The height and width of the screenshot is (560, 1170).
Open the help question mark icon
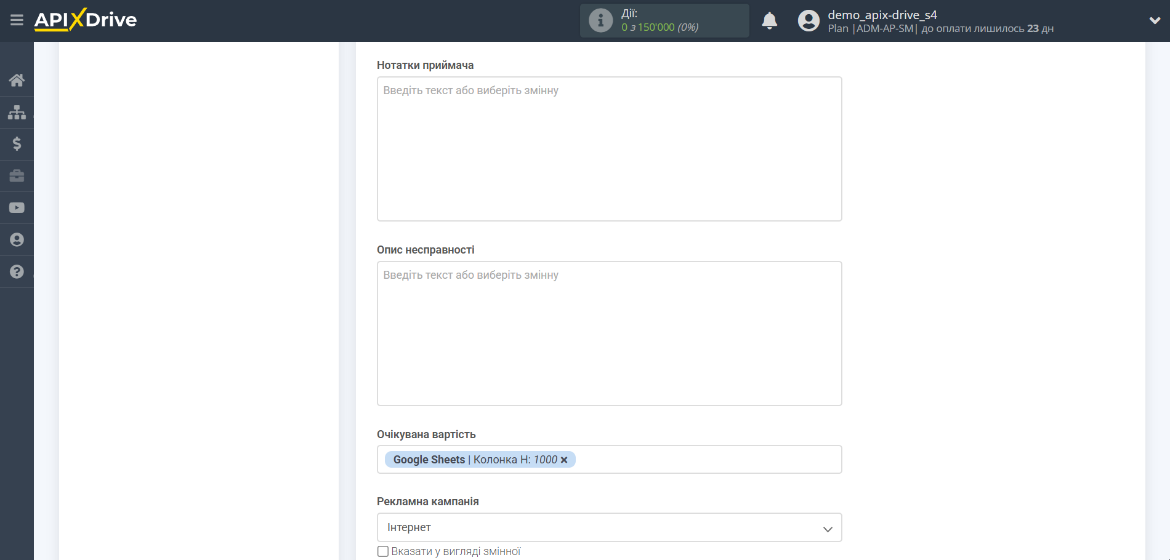(17, 272)
